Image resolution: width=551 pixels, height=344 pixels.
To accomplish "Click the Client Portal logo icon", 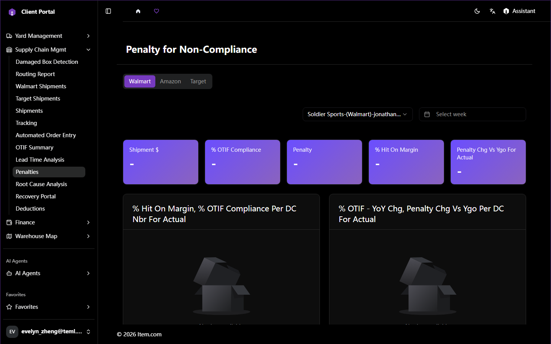I will (x=12, y=12).
